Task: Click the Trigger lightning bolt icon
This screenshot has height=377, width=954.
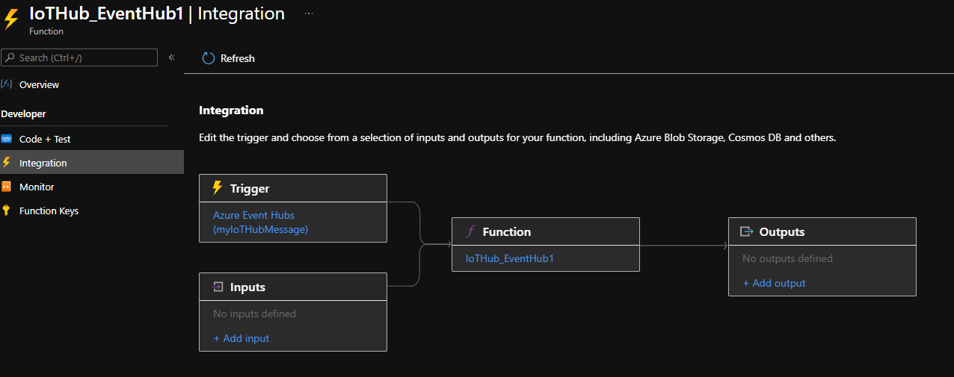Action: [218, 188]
